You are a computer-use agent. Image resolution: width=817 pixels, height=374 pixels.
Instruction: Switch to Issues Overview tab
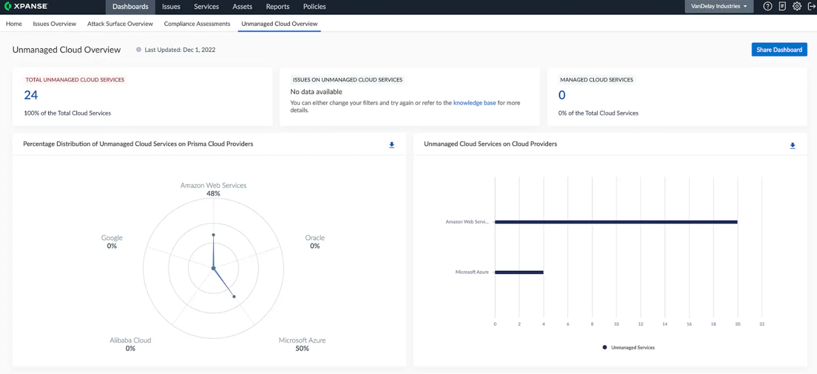tap(54, 24)
